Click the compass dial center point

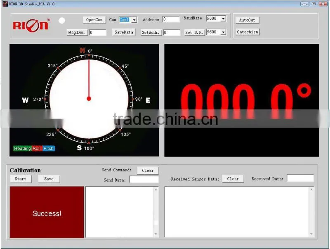(89, 99)
